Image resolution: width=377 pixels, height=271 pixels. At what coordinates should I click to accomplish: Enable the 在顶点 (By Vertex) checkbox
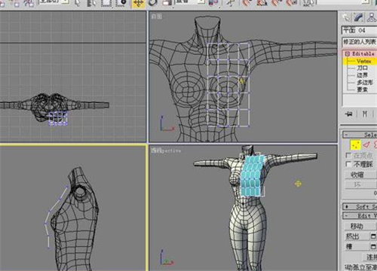tap(348, 156)
